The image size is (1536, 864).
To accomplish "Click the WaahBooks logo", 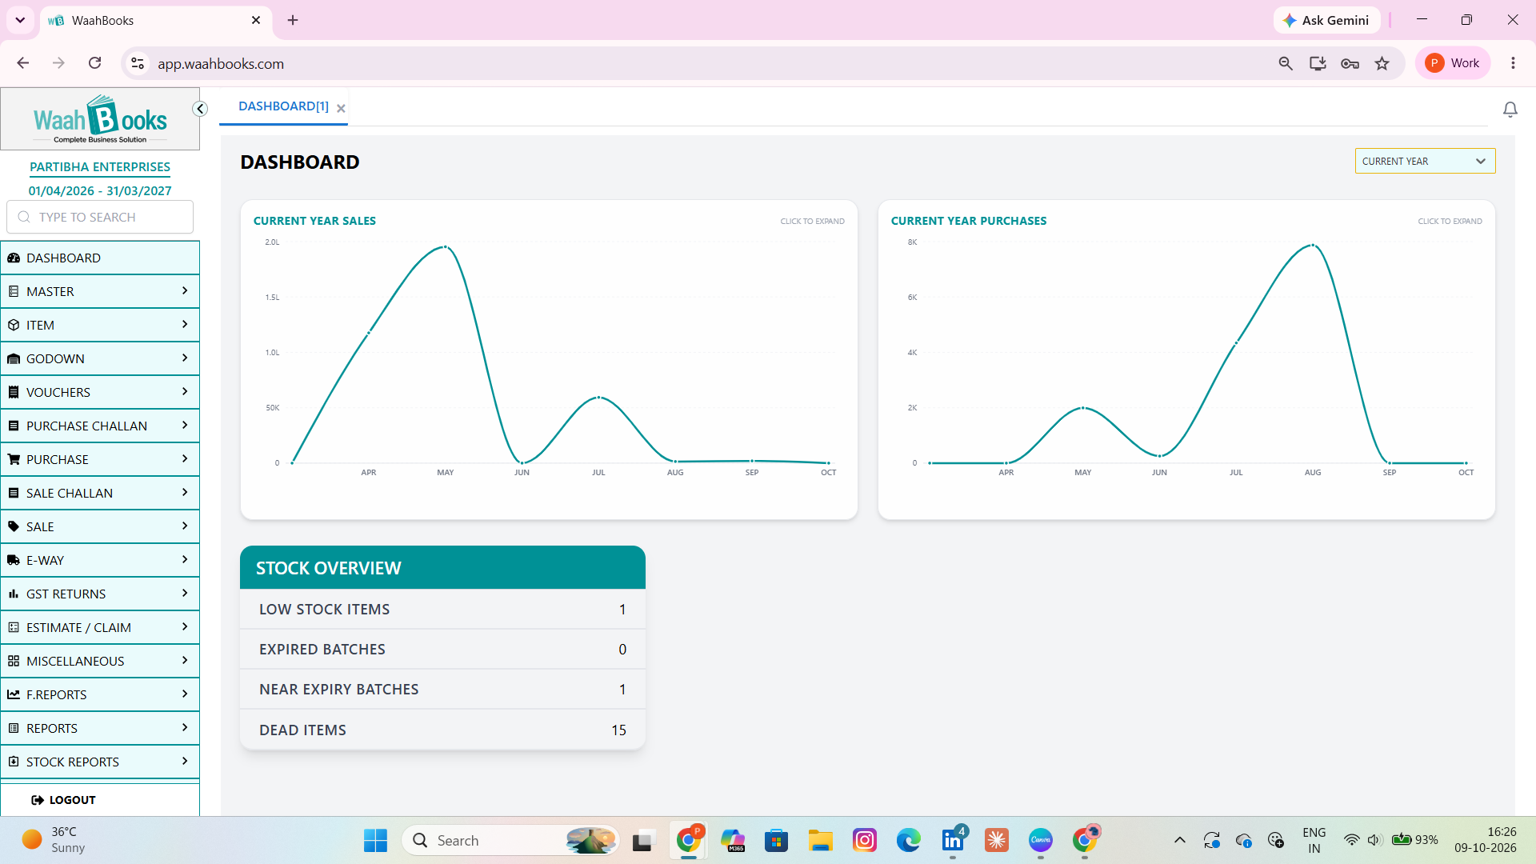I will (100, 119).
